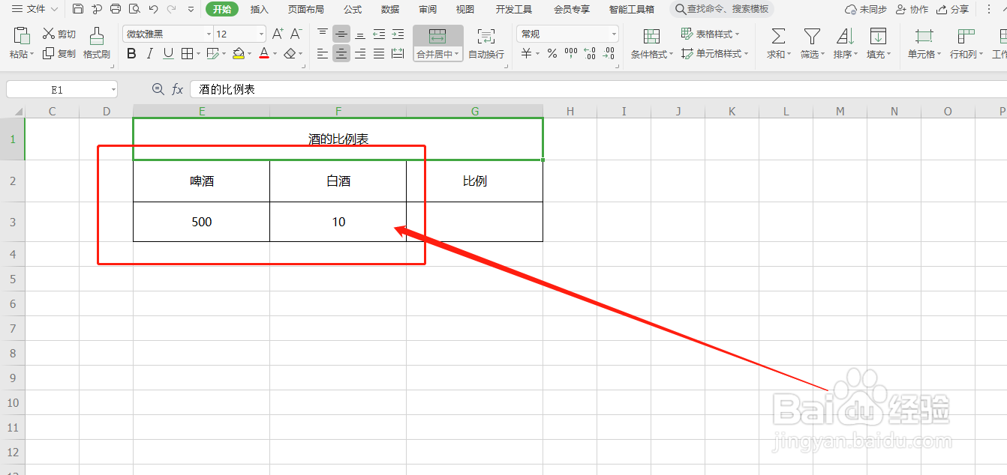The width and height of the screenshot is (1007, 475).
Task: Click the 行和列 rows and columns button
Action: point(966,43)
